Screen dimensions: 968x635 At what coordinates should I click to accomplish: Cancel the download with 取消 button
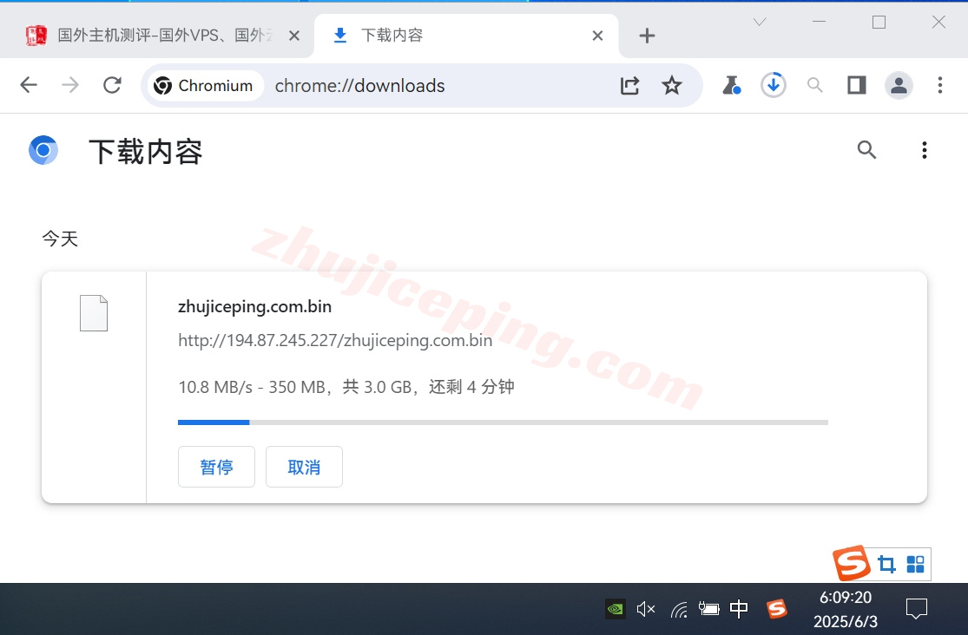[305, 467]
